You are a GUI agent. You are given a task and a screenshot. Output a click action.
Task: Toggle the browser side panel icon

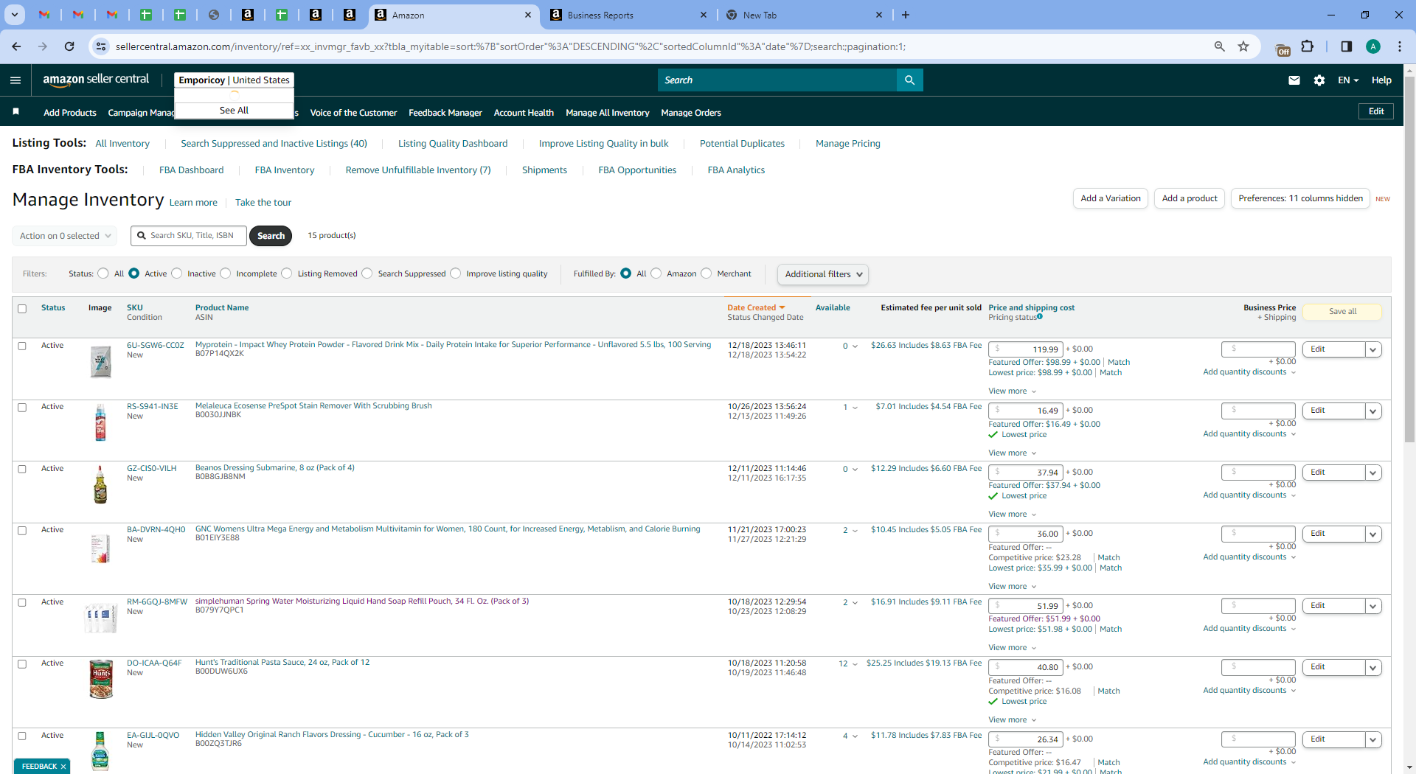click(x=1347, y=46)
